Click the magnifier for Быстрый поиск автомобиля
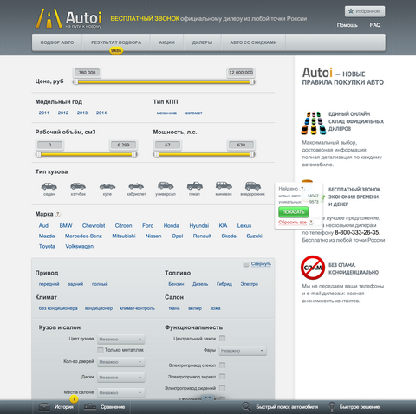The height and width of the screenshot is (414, 416). (x=246, y=407)
